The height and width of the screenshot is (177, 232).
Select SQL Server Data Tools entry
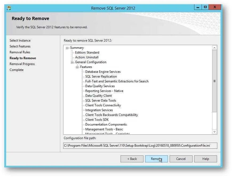click(101, 100)
